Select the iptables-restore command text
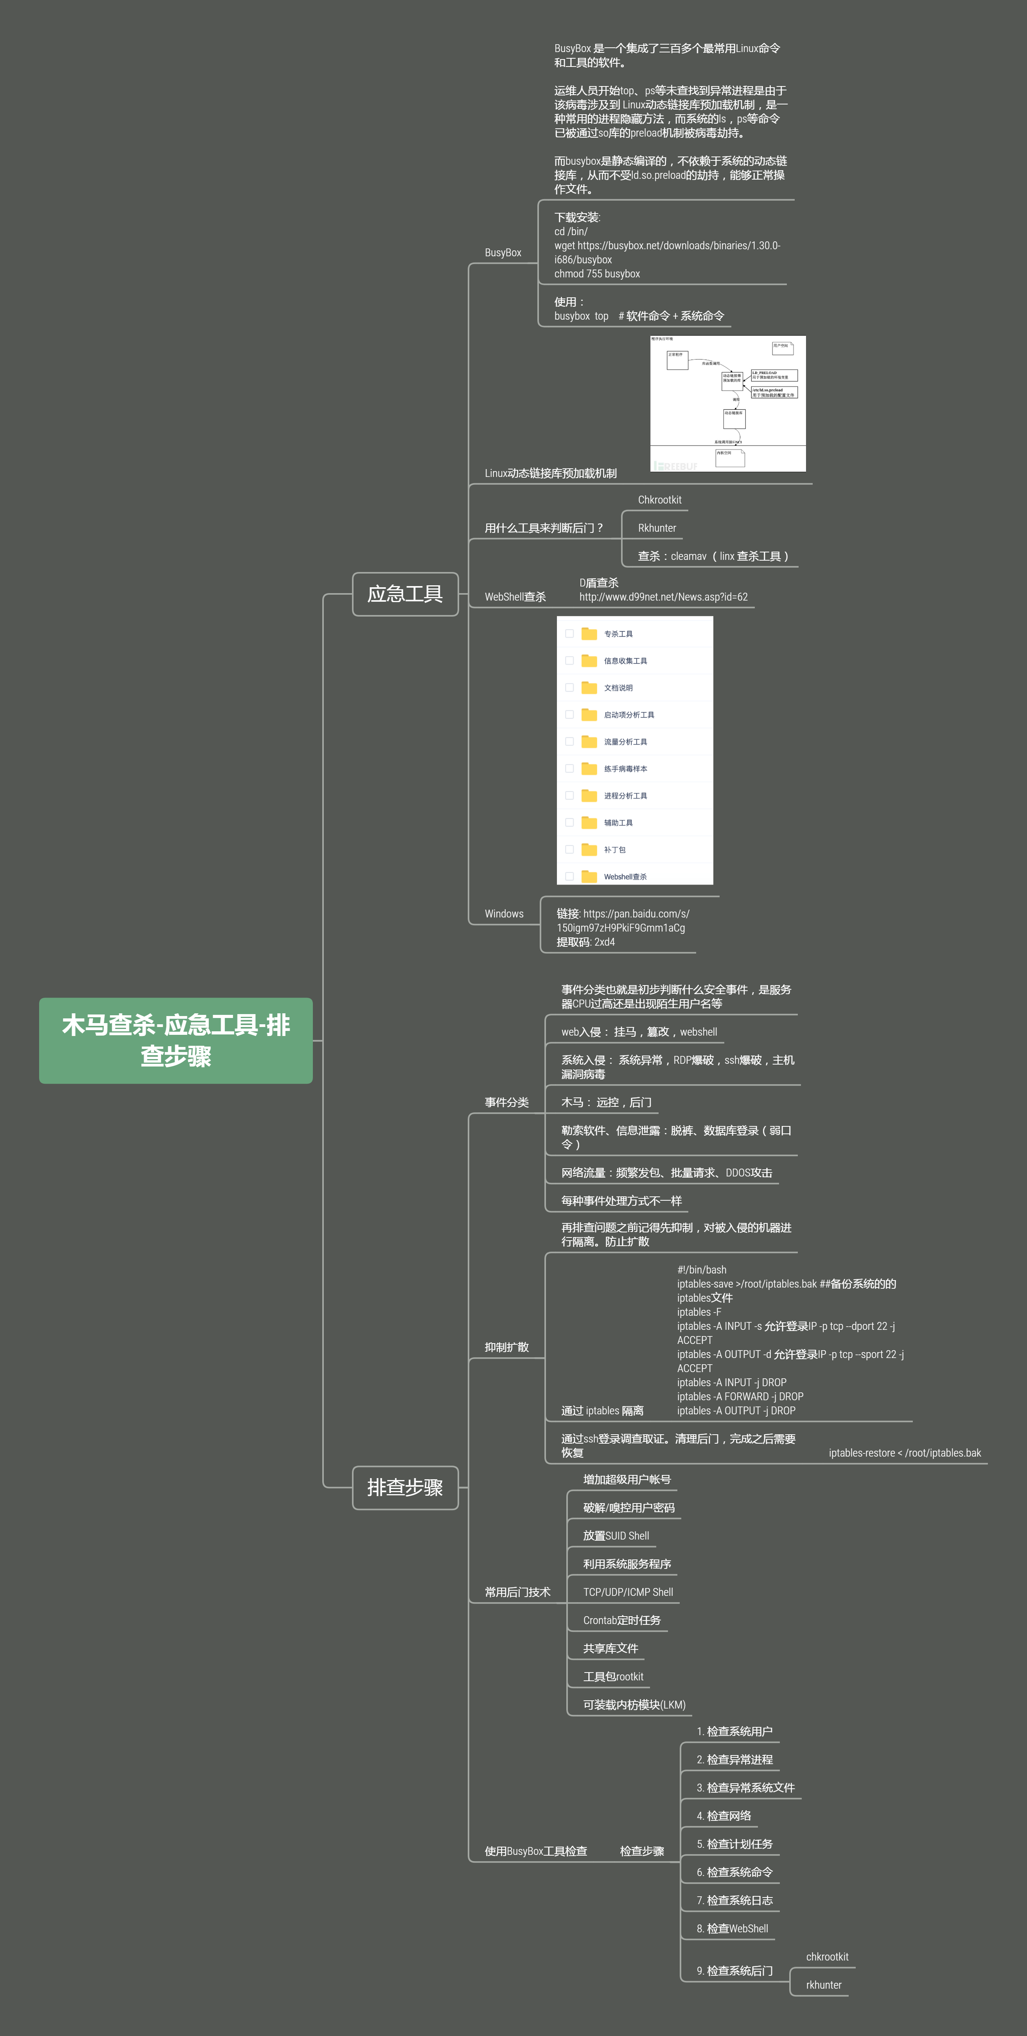 point(905,1453)
